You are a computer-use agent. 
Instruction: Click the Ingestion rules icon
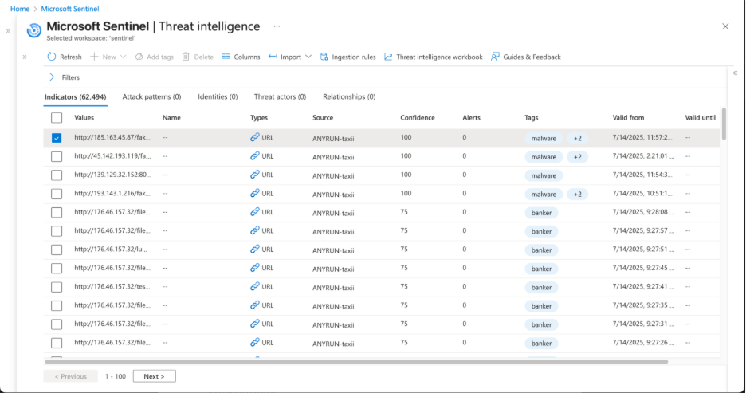pyautogui.click(x=324, y=57)
